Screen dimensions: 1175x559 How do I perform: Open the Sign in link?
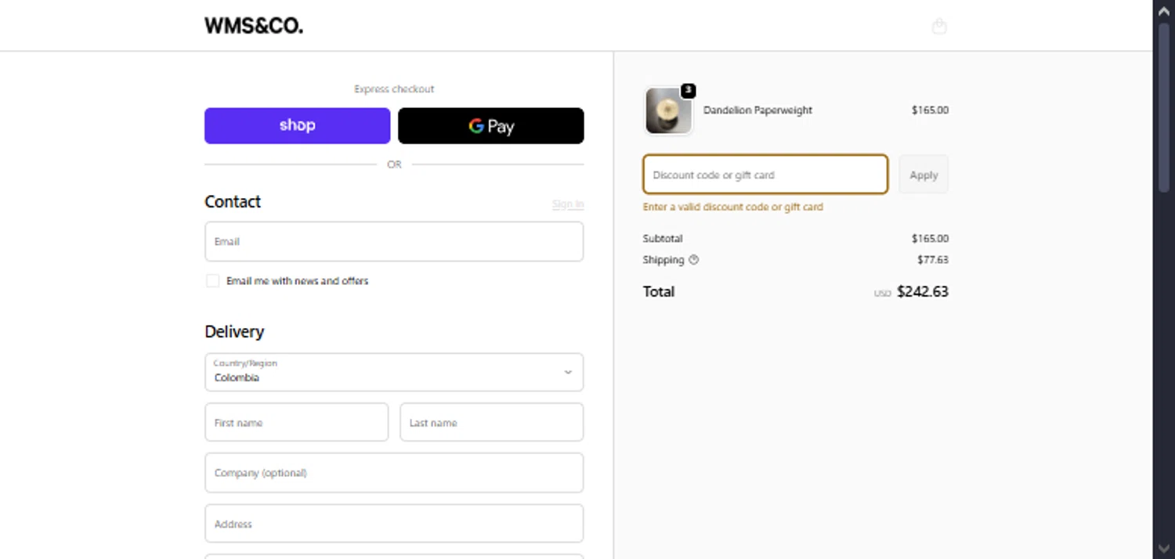click(567, 204)
